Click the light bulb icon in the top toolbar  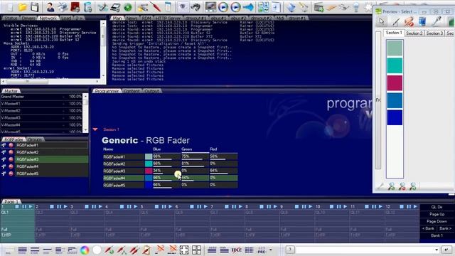point(356,7)
